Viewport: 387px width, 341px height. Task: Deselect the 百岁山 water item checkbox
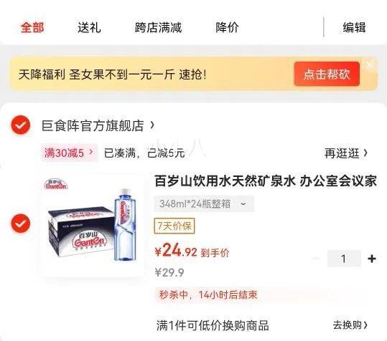click(21, 224)
